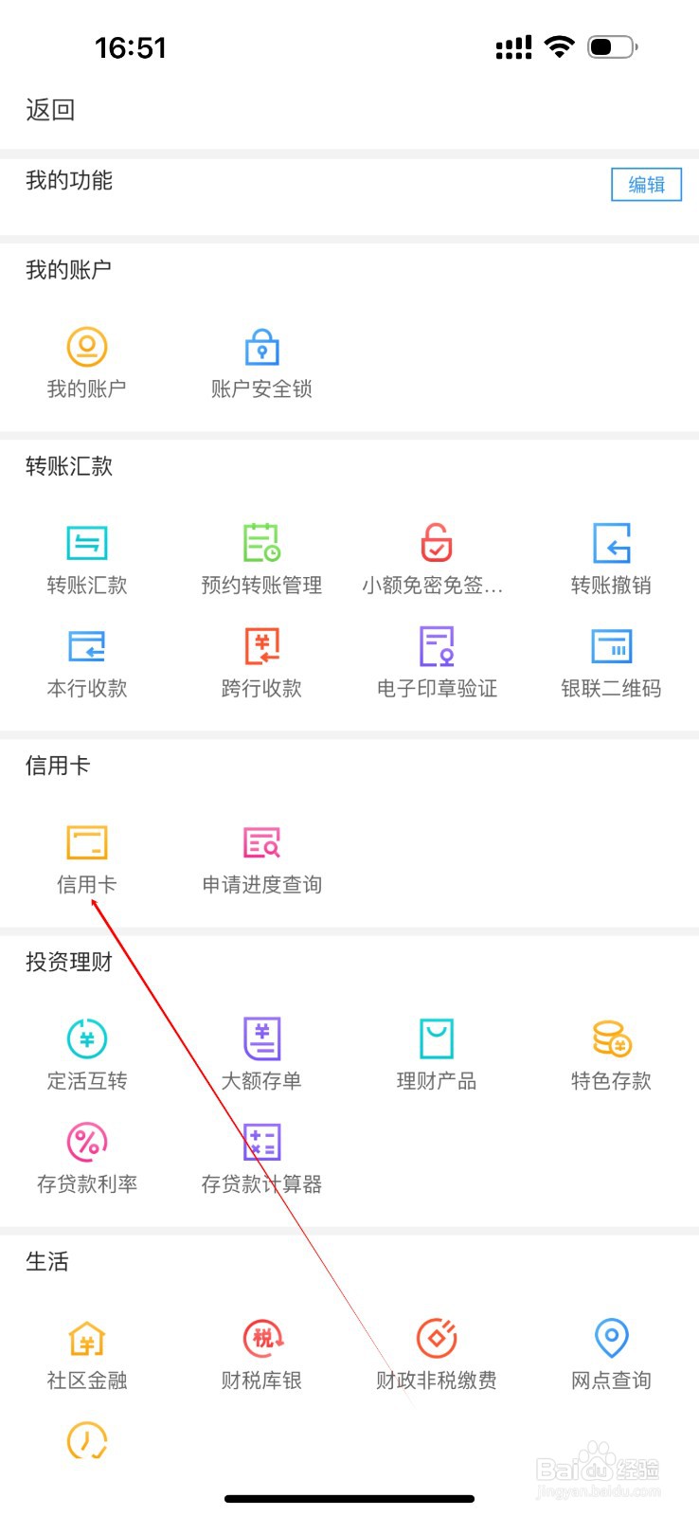Open 跨行收款 icon
Viewport: 699px width, 1516px height.
262,646
